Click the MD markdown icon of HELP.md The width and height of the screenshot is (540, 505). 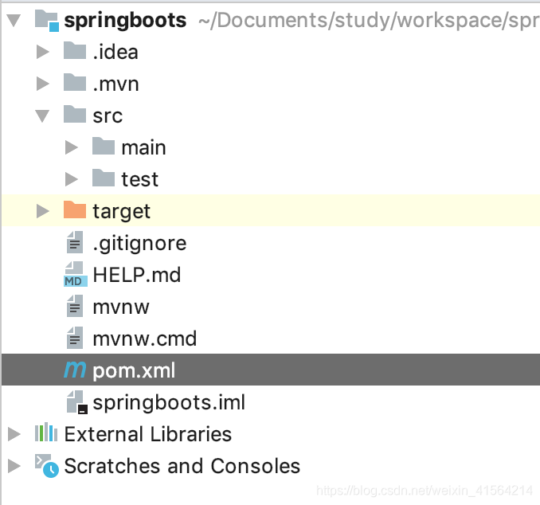point(76,274)
